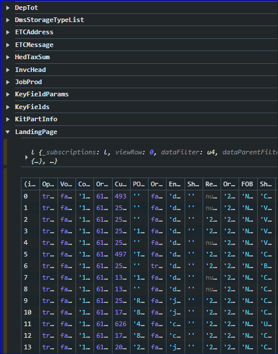The width and height of the screenshot is (278, 354).
Task: Click the Cu... column header
Action: tap(121, 184)
